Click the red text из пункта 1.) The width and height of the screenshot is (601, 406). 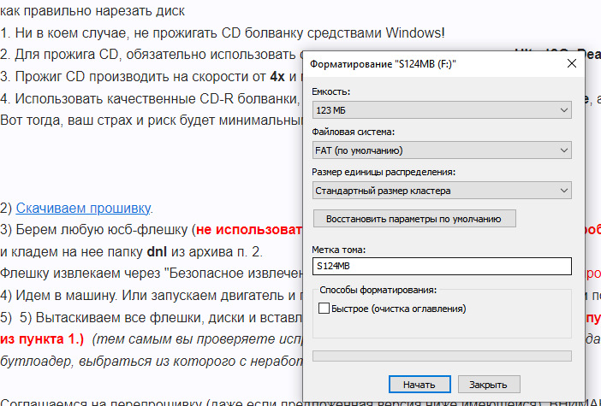coord(42,339)
